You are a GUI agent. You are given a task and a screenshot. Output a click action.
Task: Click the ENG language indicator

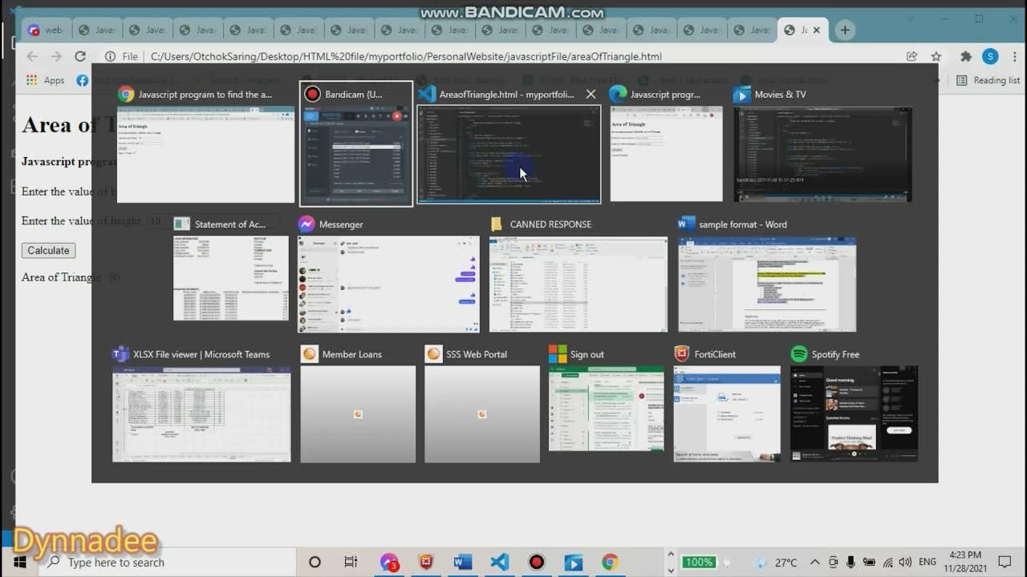tap(928, 562)
